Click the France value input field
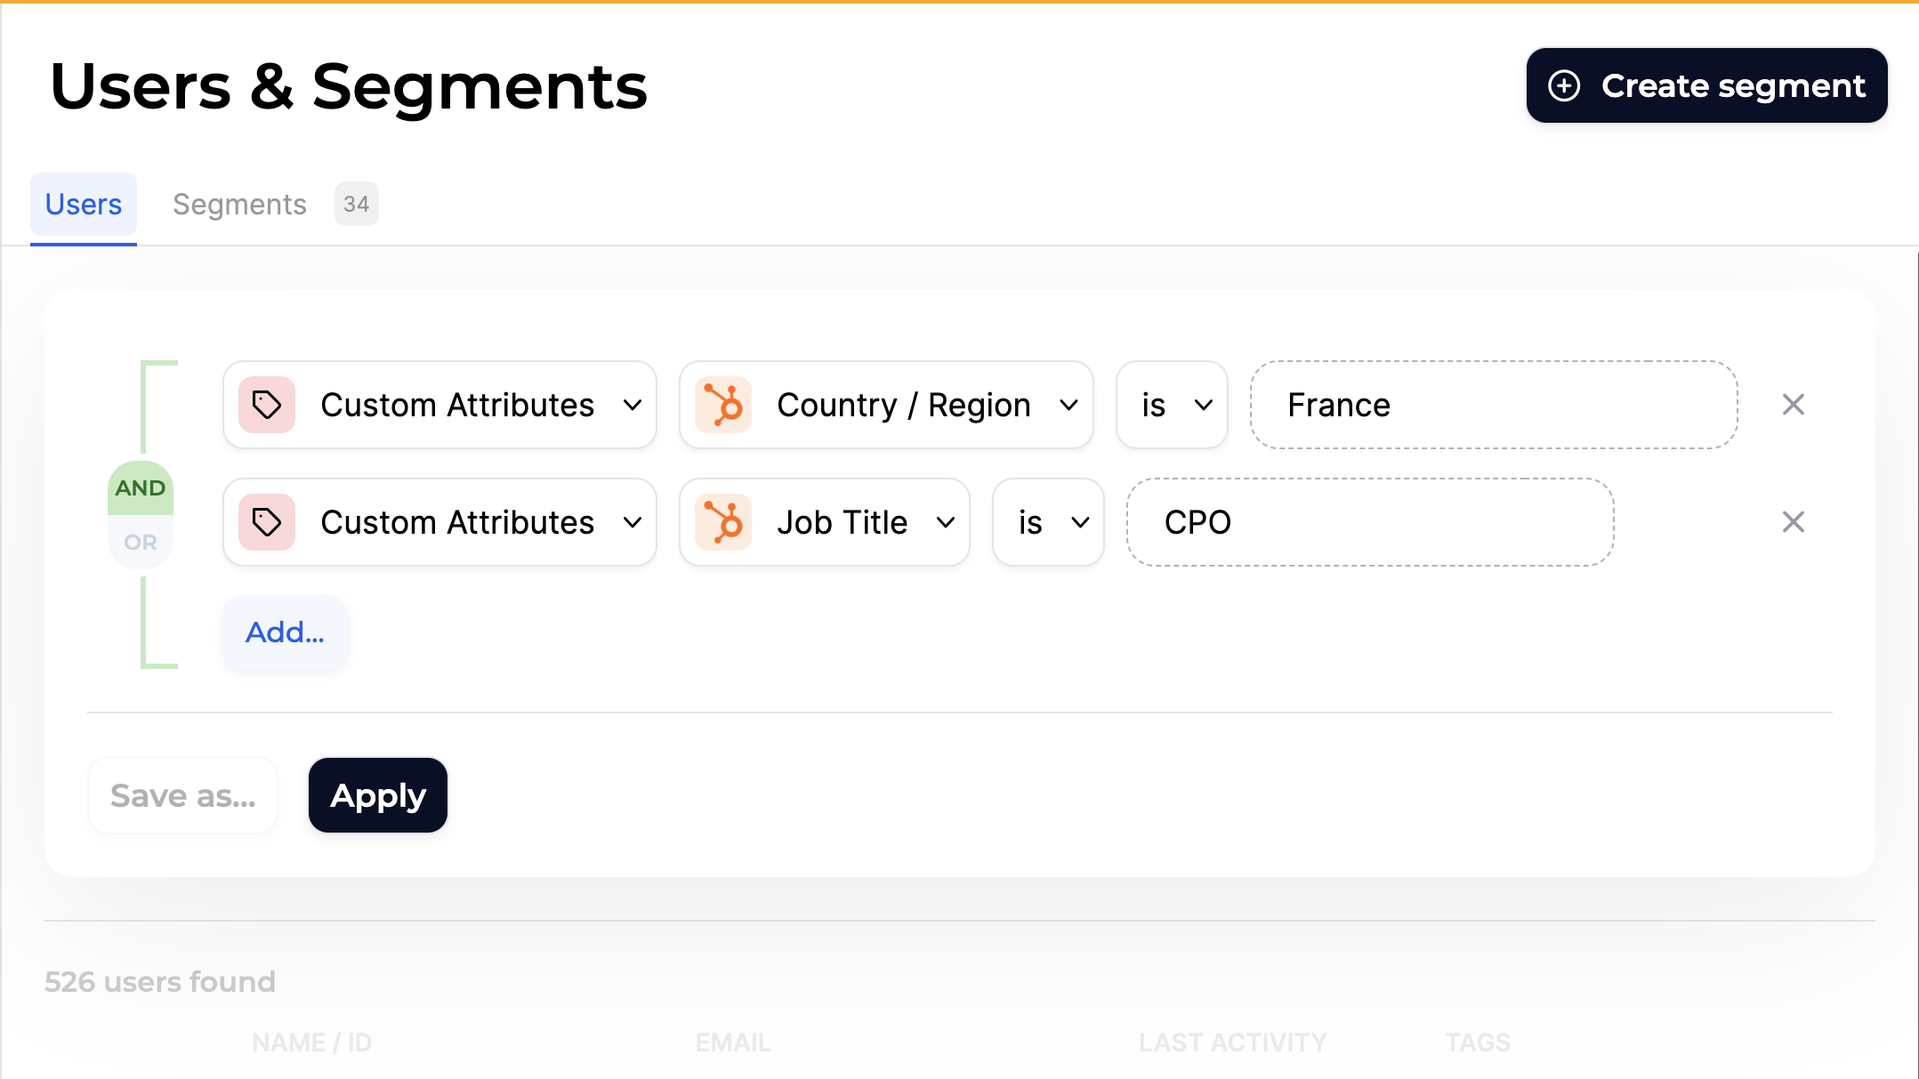The height and width of the screenshot is (1079, 1919). pos(1493,405)
